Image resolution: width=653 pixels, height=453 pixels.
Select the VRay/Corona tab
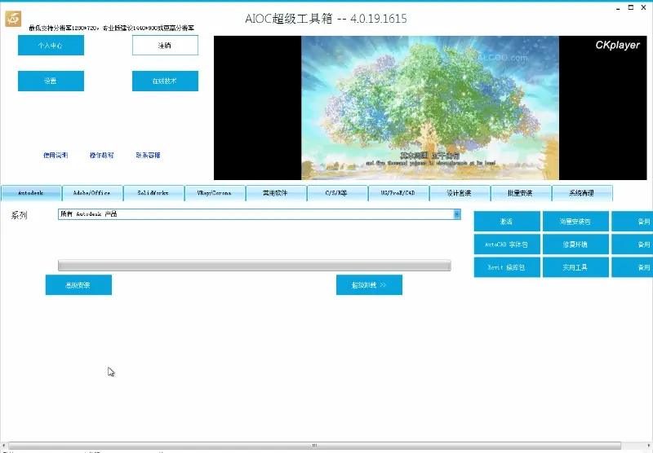[215, 193]
